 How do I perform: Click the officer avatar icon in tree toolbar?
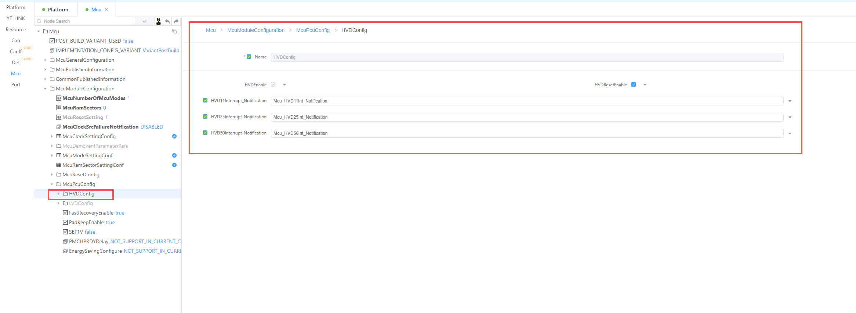[x=159, y=21]
